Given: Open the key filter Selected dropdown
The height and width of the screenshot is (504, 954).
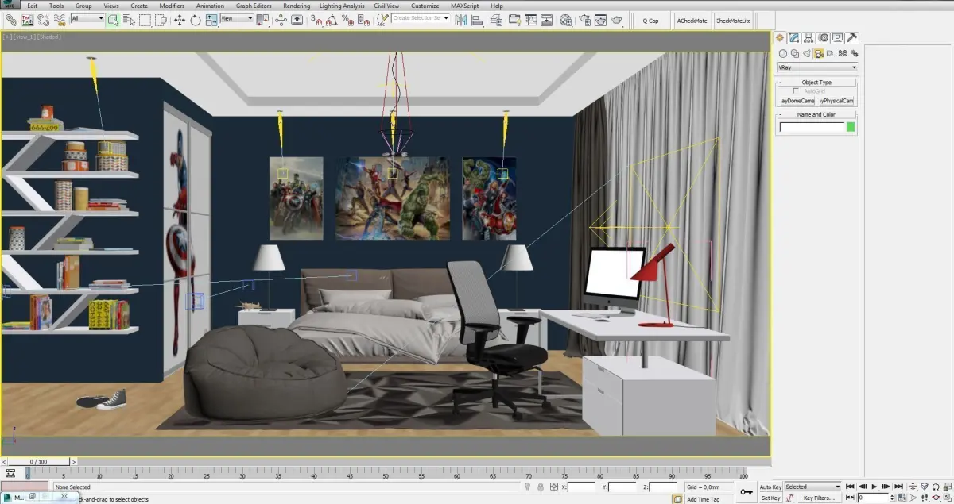Looking at the screenshot, I should pyautogui.click(x=812, y=487).
